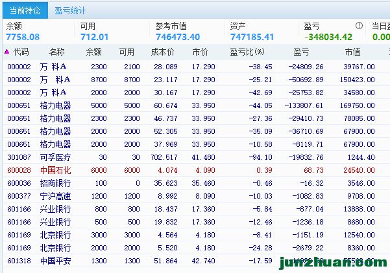Click the sort triangle next to 代码
The image size is (390, 273).
tap(6, 52)
